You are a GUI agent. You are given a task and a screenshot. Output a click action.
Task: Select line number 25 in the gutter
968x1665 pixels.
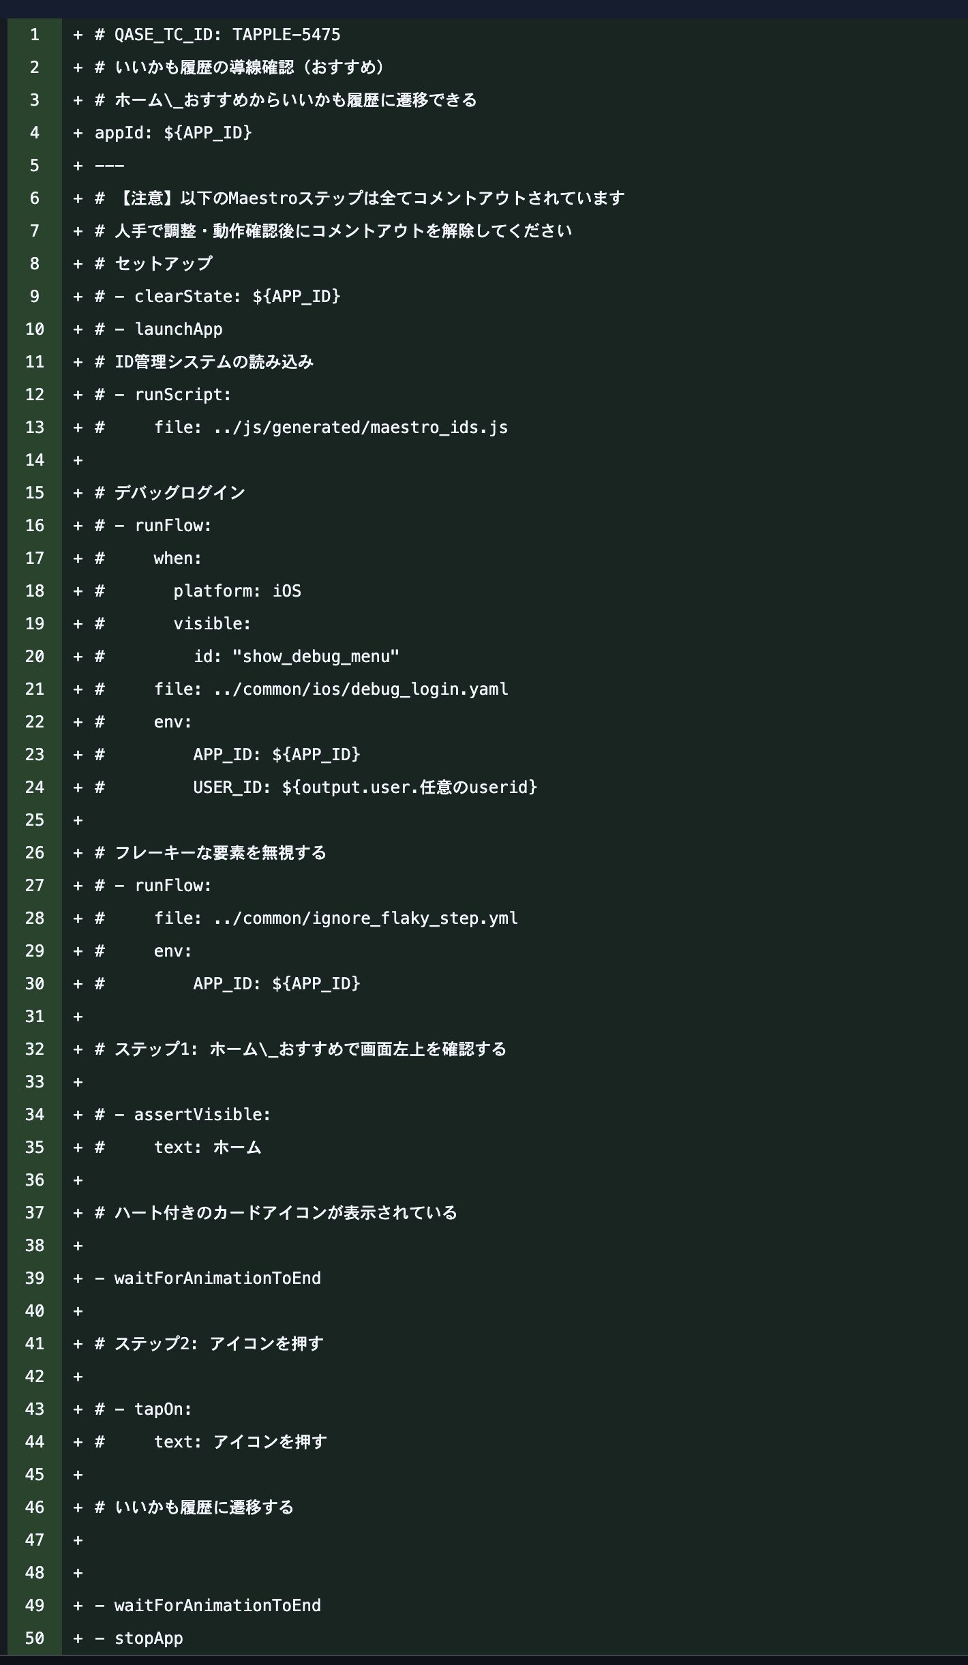34,820
